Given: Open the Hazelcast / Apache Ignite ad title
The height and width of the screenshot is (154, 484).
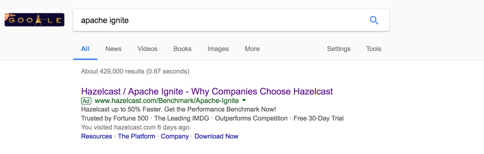Looking at the screenshot, I should 207,91.
